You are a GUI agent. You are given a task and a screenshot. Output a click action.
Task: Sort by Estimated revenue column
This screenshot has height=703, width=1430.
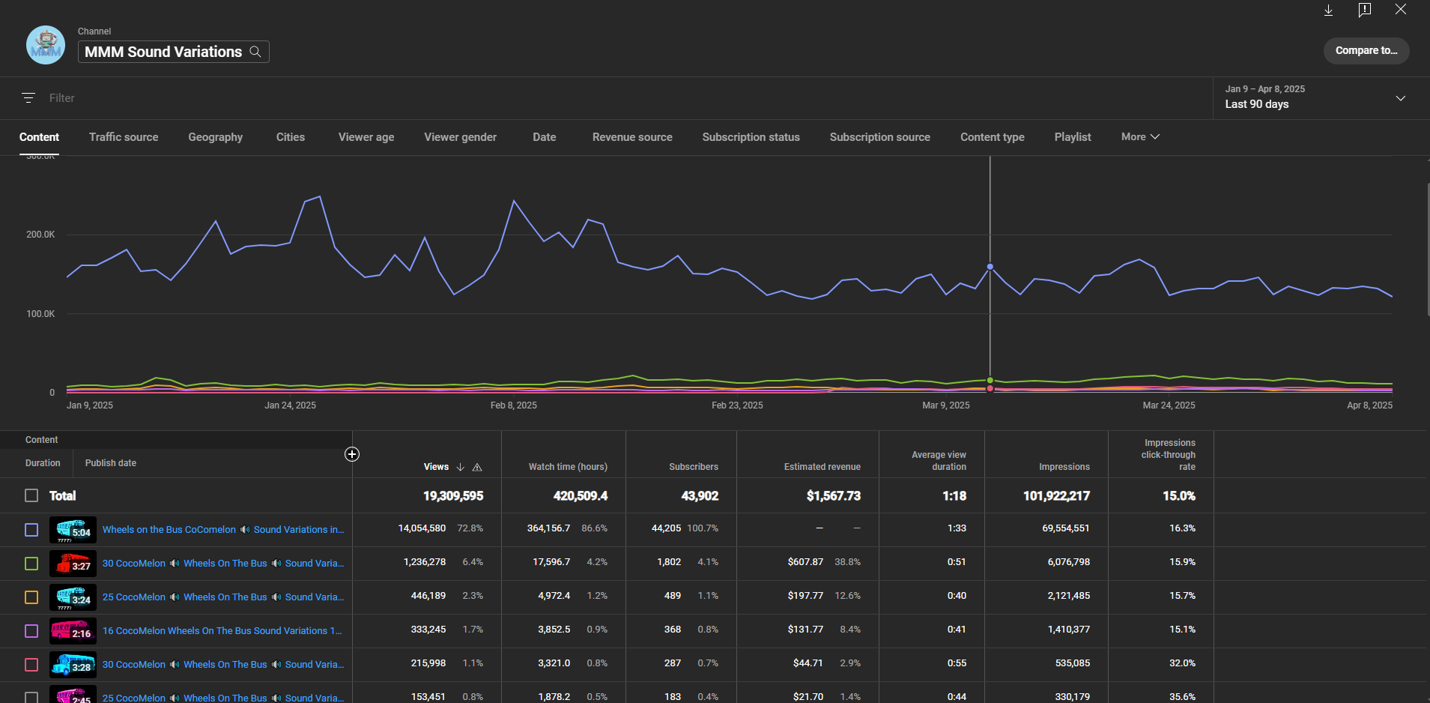click(822, 467)
